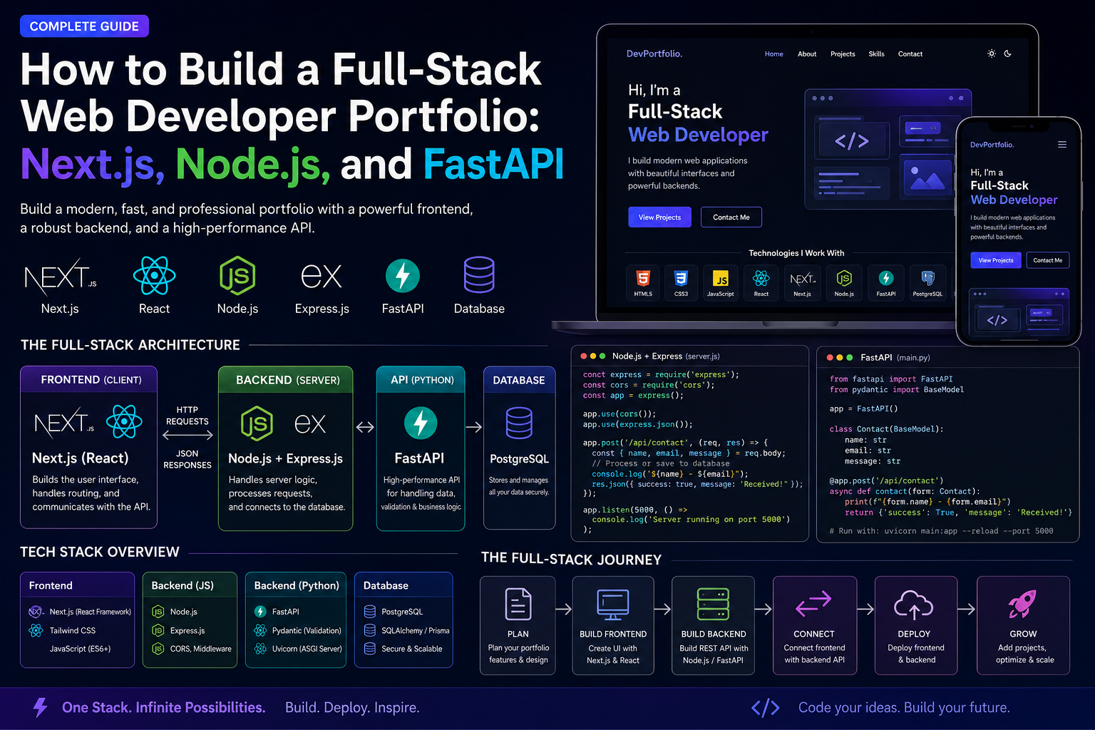
Task: Click the PostgreSQL database icon in the DATABASE card
Action: coord(519,423)
